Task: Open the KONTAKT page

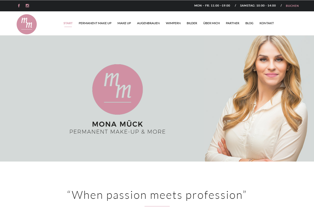Action: [x=267, y=23]
